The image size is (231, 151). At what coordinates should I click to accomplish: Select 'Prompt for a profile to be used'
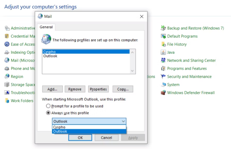click(48, 106)
